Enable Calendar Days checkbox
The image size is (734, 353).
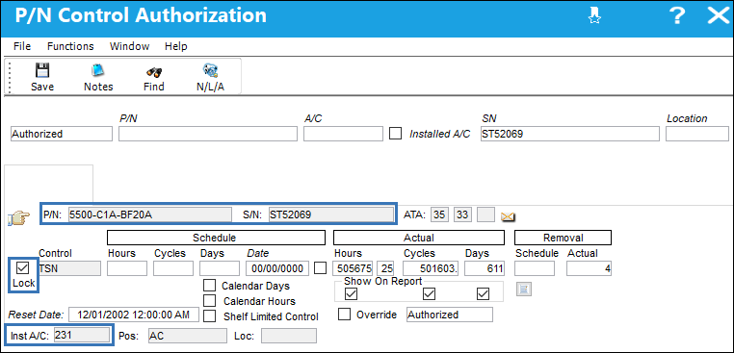pos(210,286)
